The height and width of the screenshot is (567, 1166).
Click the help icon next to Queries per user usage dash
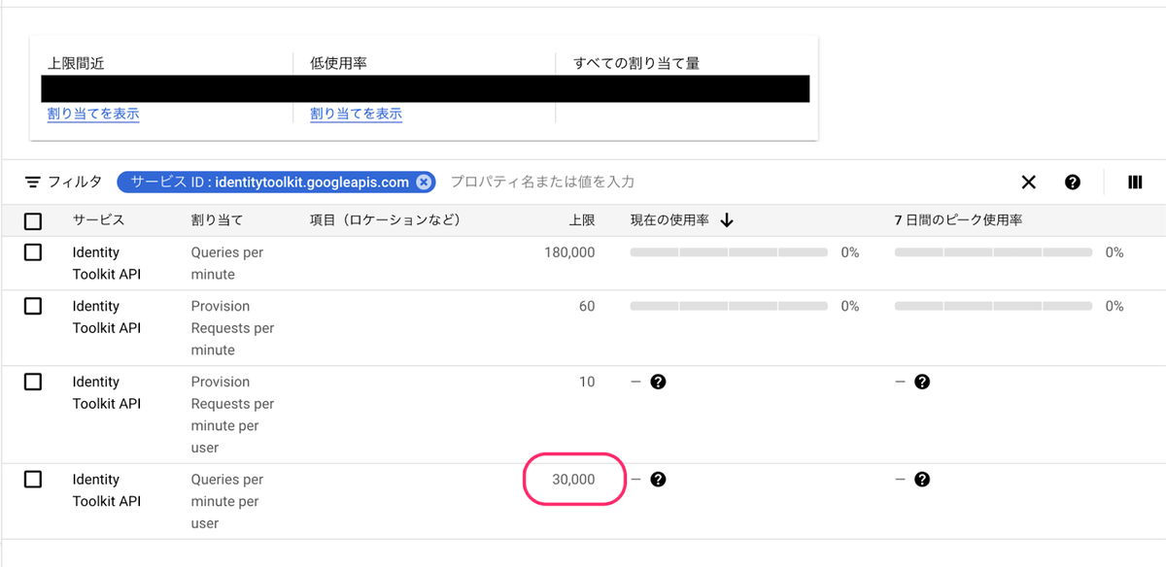(x=659, y=479)
